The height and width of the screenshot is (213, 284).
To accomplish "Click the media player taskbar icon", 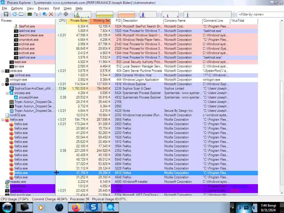I will click(41, 207).
